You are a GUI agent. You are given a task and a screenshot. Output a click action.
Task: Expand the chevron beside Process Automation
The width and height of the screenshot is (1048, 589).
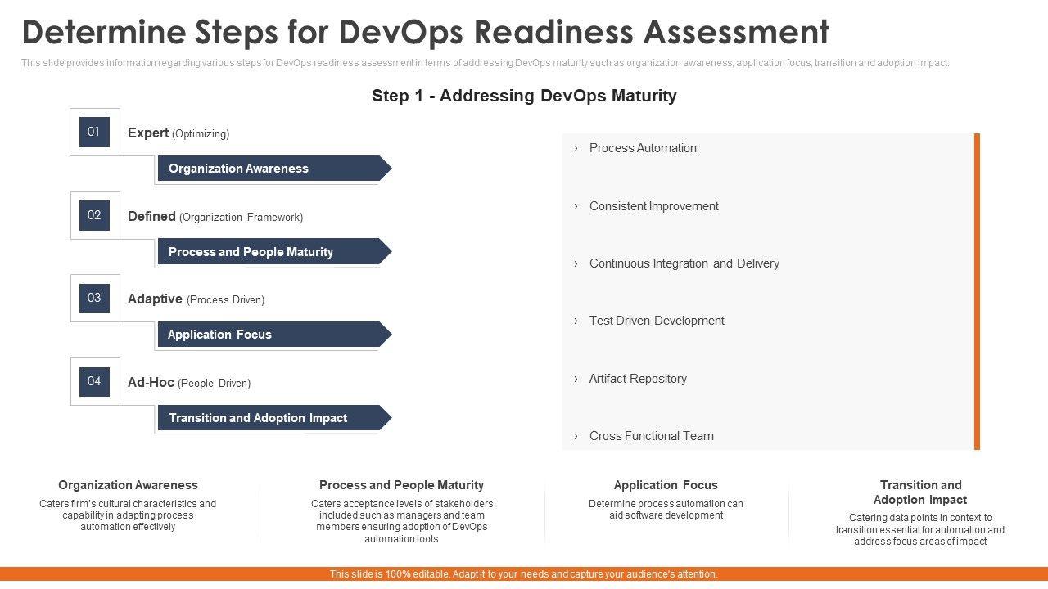tap(576, 148)
